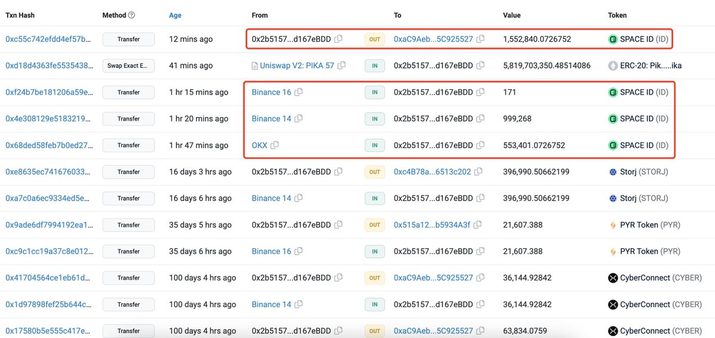The image size is (715, 338).
Task: Click the SPACE ID token icon in first row
Action: coord(613,39)
